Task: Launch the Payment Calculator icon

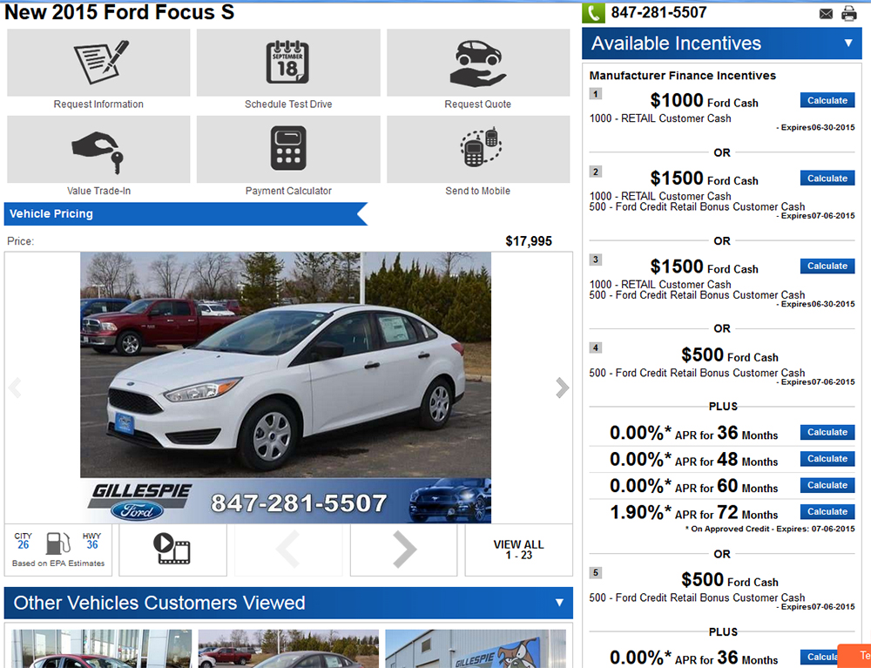Action: click(288, 148)
